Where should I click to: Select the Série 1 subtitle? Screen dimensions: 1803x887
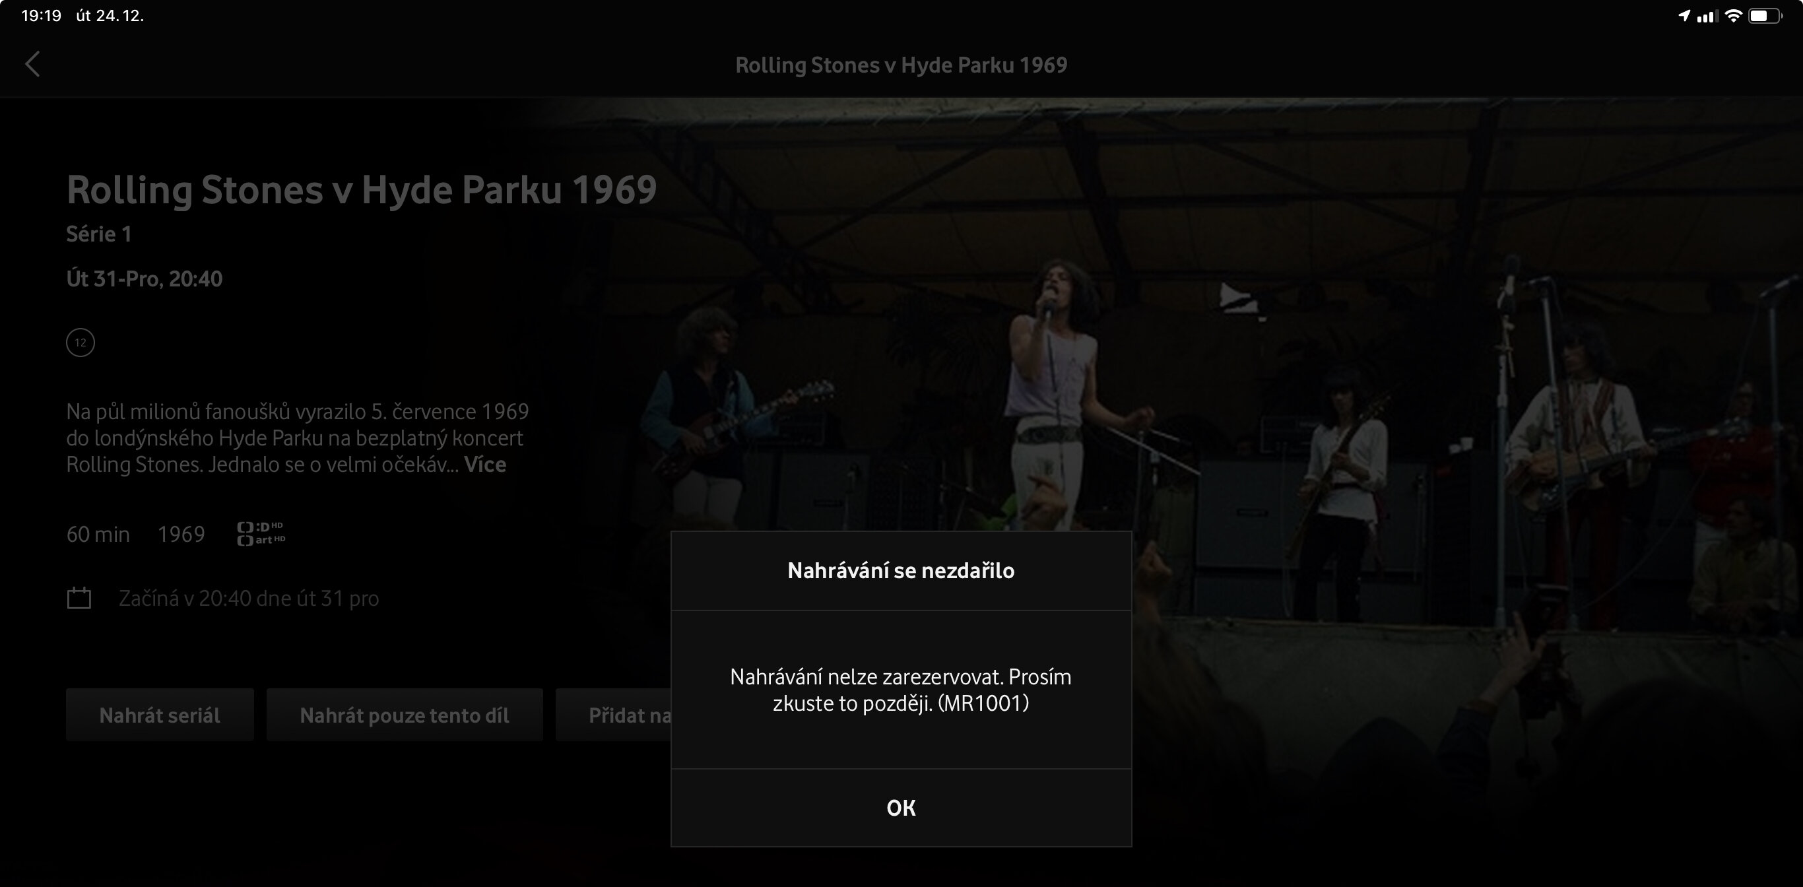(x=99, y=234)
